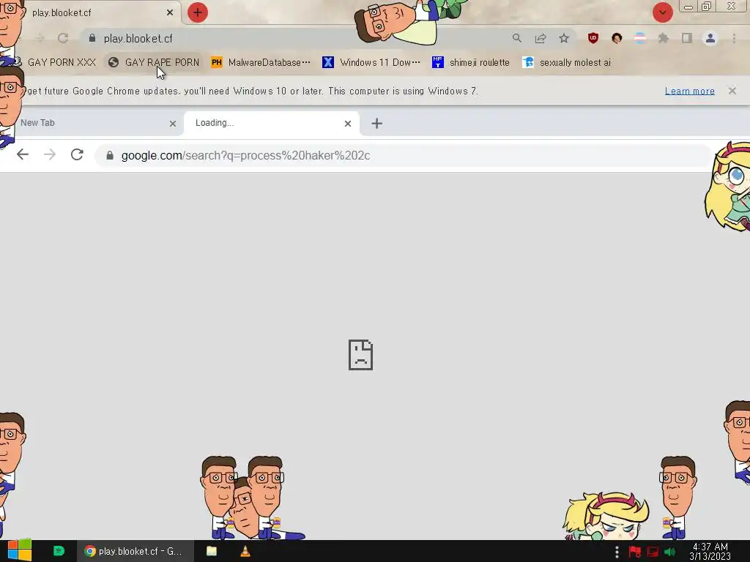Open the volume speaker tray icon
Screen dimensions: 750x562
669,552
